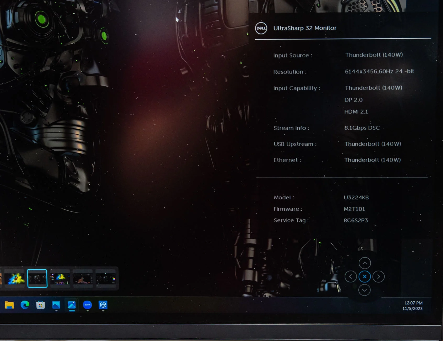The image size is (443, 341).
Task: Select the last thumbnail with color ring
Action: coord(106,279)
